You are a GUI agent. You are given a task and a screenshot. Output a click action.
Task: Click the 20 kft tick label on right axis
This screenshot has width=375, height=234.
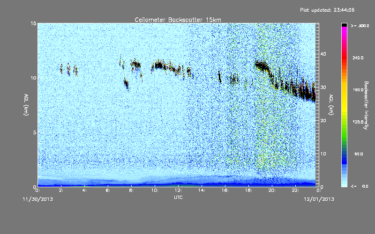(323, 121)
